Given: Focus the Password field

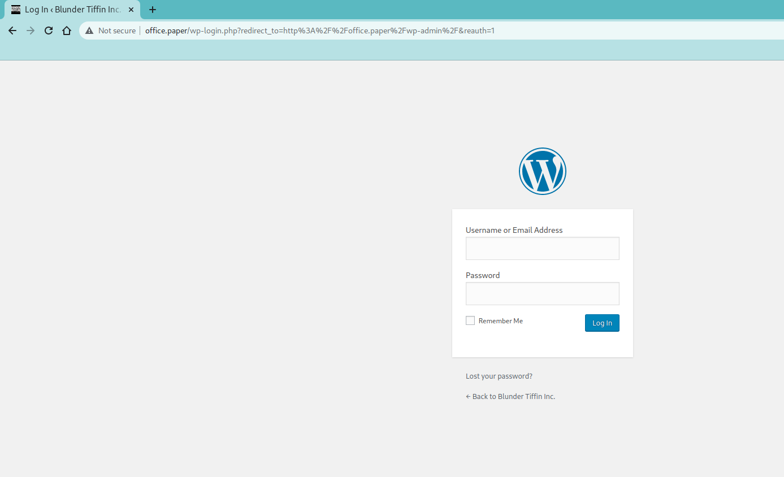Looking at the screenshot, I should pyautogui.click(x=543, y=293).
